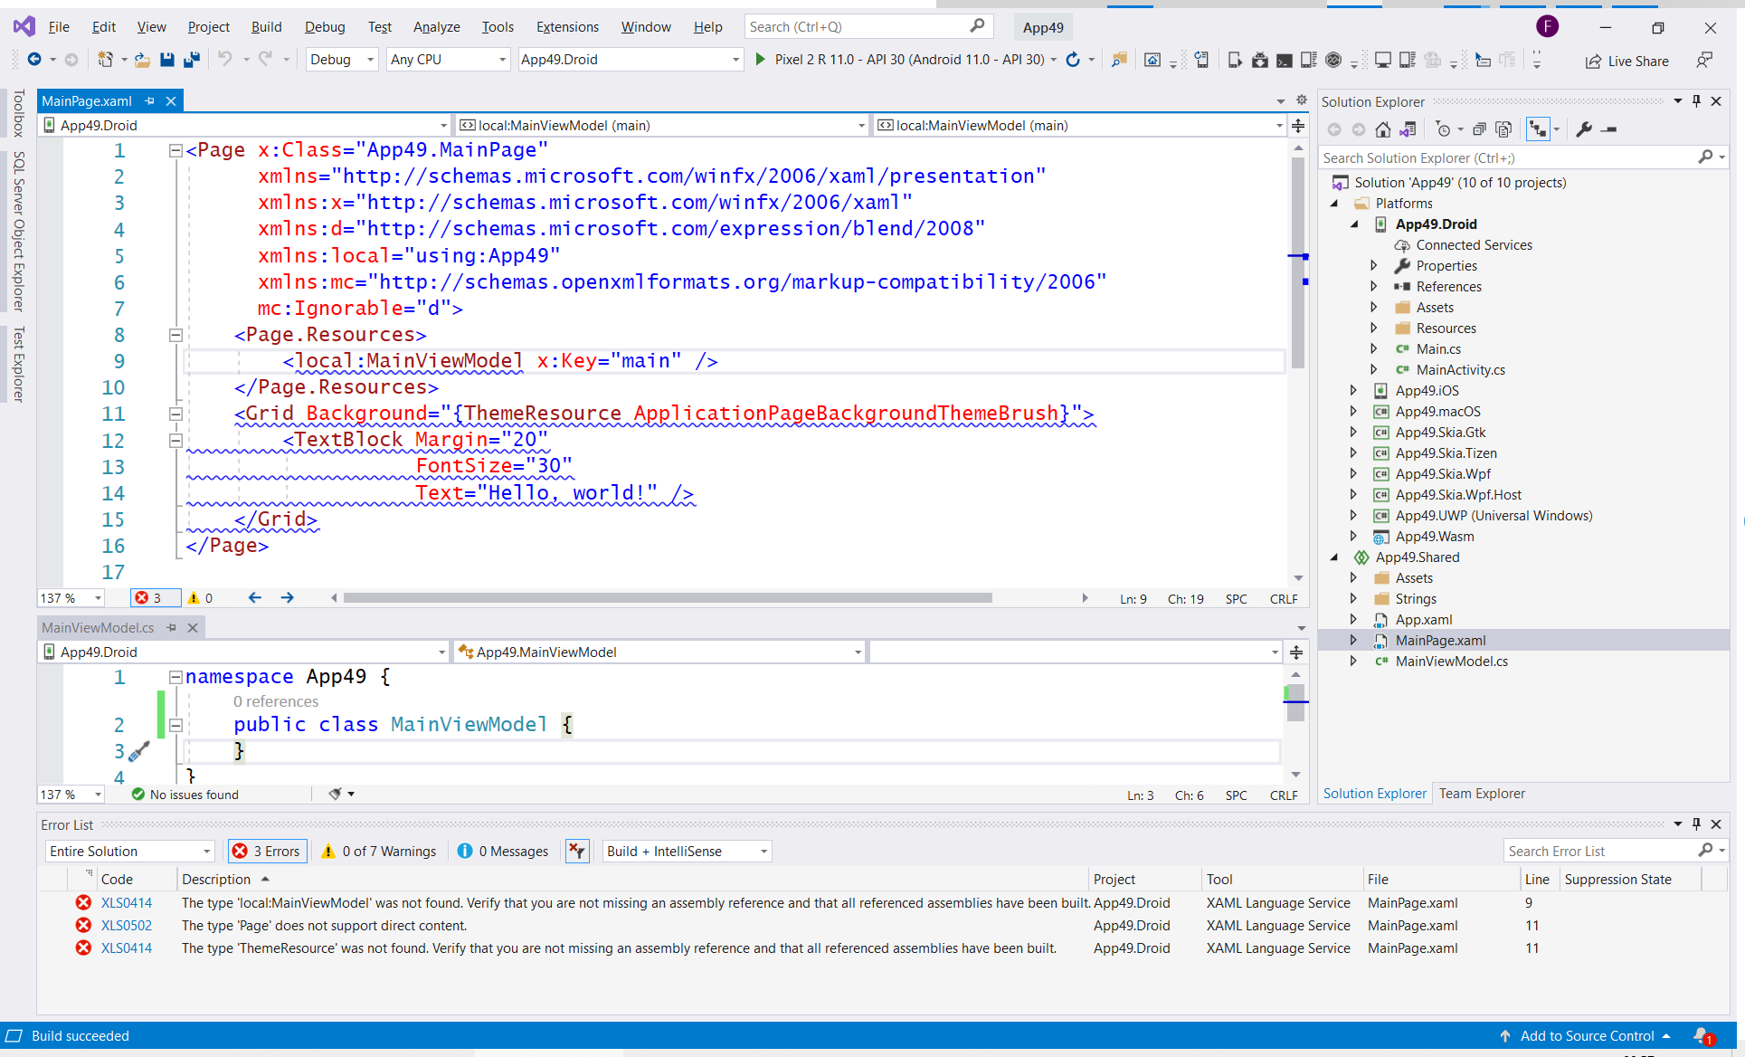Save all files using the toolbar icon
Viewport: 1745px width, 1057px height.
click(191, 60)
